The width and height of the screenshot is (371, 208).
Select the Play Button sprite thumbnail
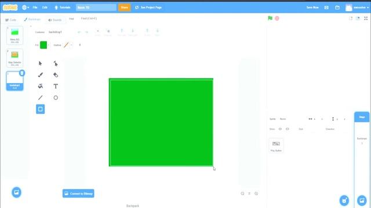276,146
